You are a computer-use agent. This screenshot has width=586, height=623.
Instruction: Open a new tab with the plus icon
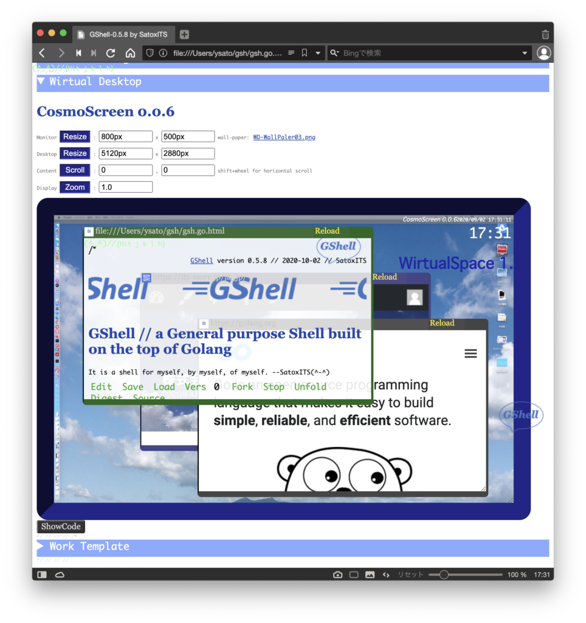coord(184,35)
